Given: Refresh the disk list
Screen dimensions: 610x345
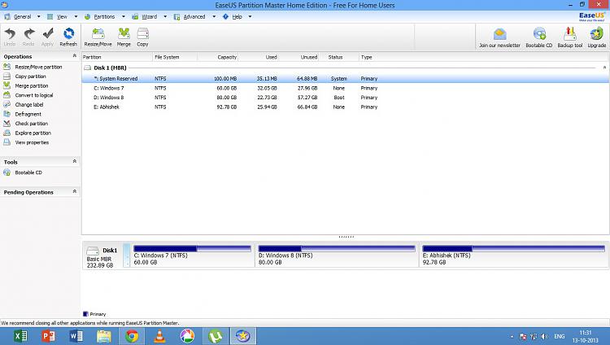Looking at the screenshot, I should [68, 37].
